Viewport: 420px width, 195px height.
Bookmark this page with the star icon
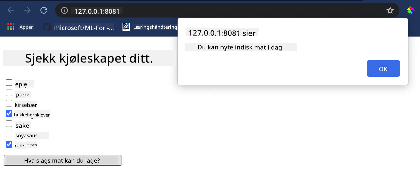coord(390,10)
